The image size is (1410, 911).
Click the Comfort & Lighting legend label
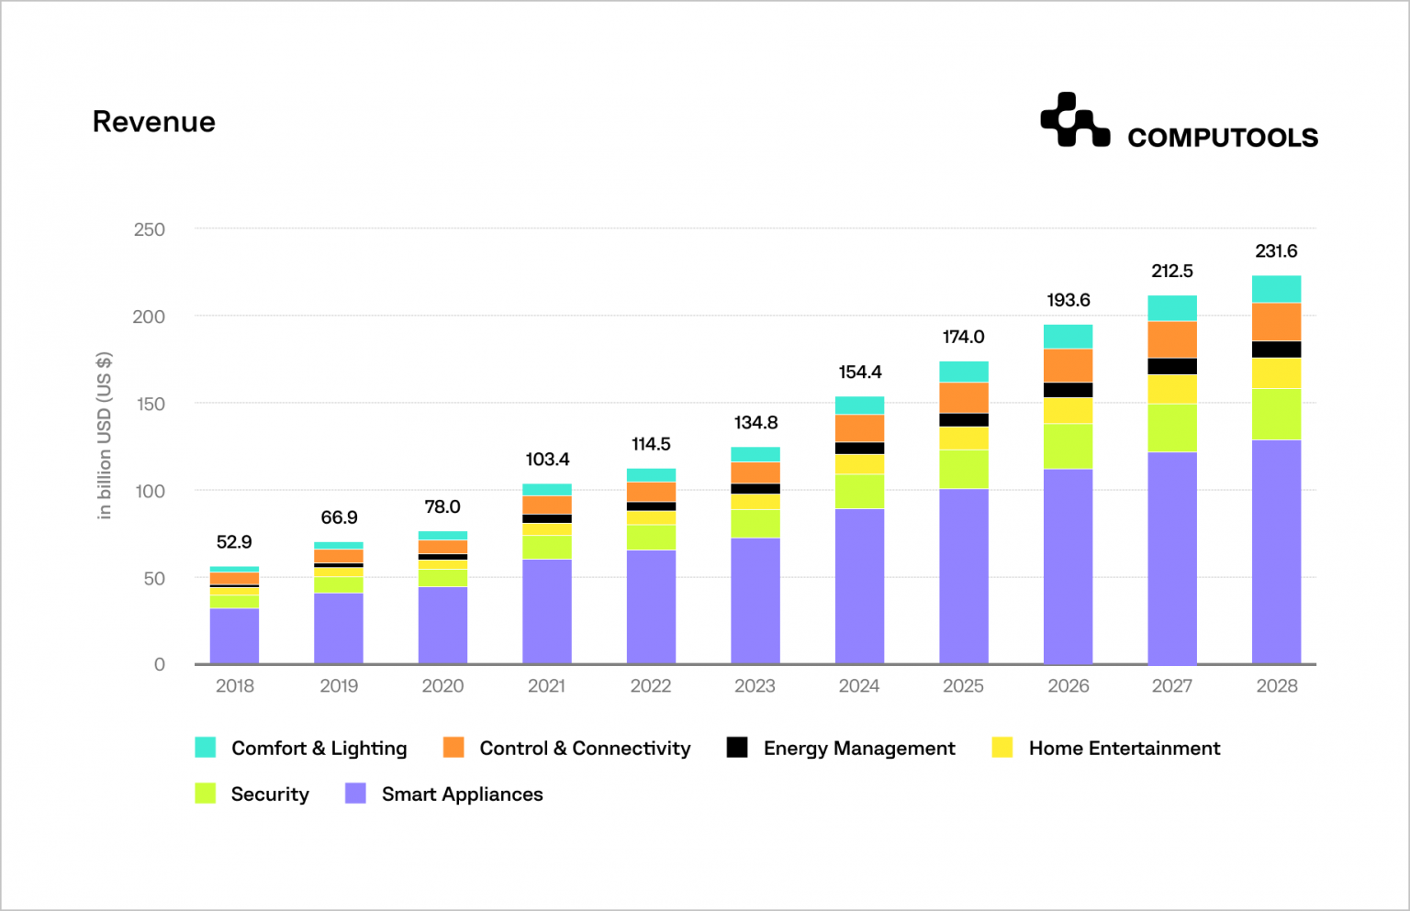click(x=319, y=749)
